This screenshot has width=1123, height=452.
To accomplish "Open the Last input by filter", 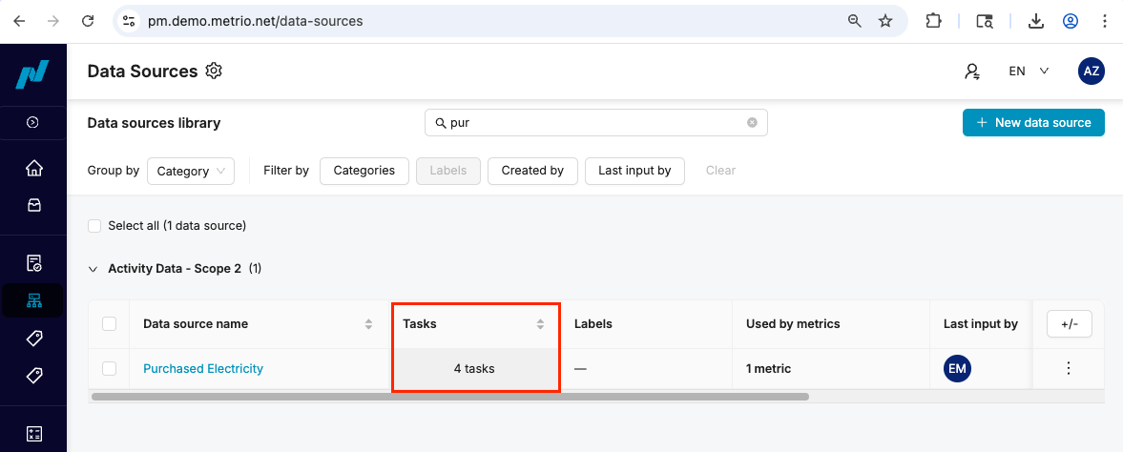I will pos(634,171).
